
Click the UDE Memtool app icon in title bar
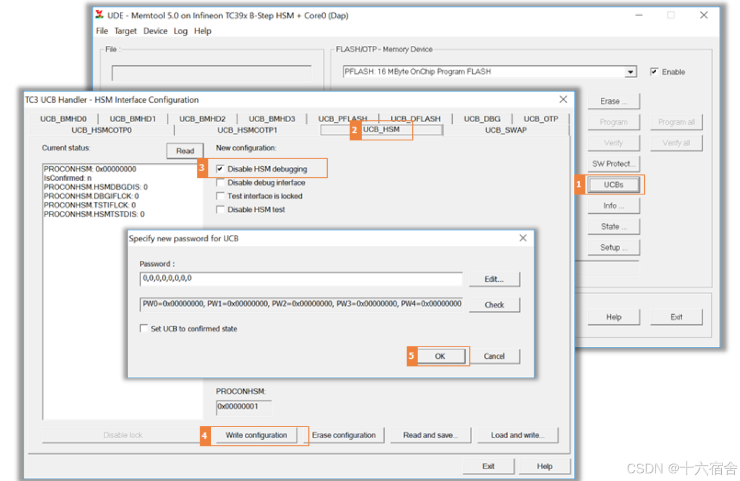coord(99,15)
